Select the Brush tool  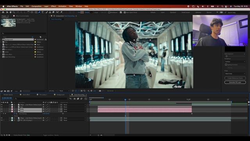click(x=47, y=12)
